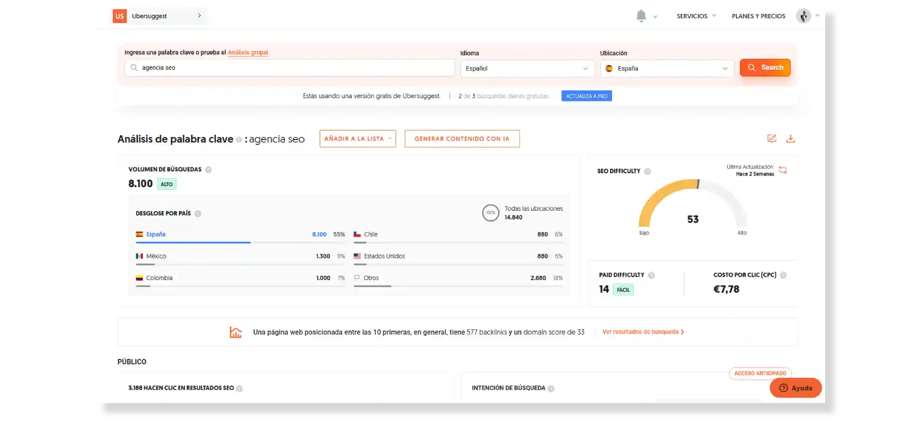Screen dimensions: 921x423
Task: Click the notification bell icon
Action: click(641, 16)
